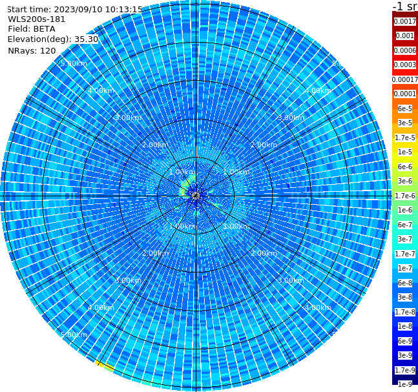This screenshot has height=392, width=418.
Task: Select the 0.001 colorbar tick label
Action: pos(405,36)
